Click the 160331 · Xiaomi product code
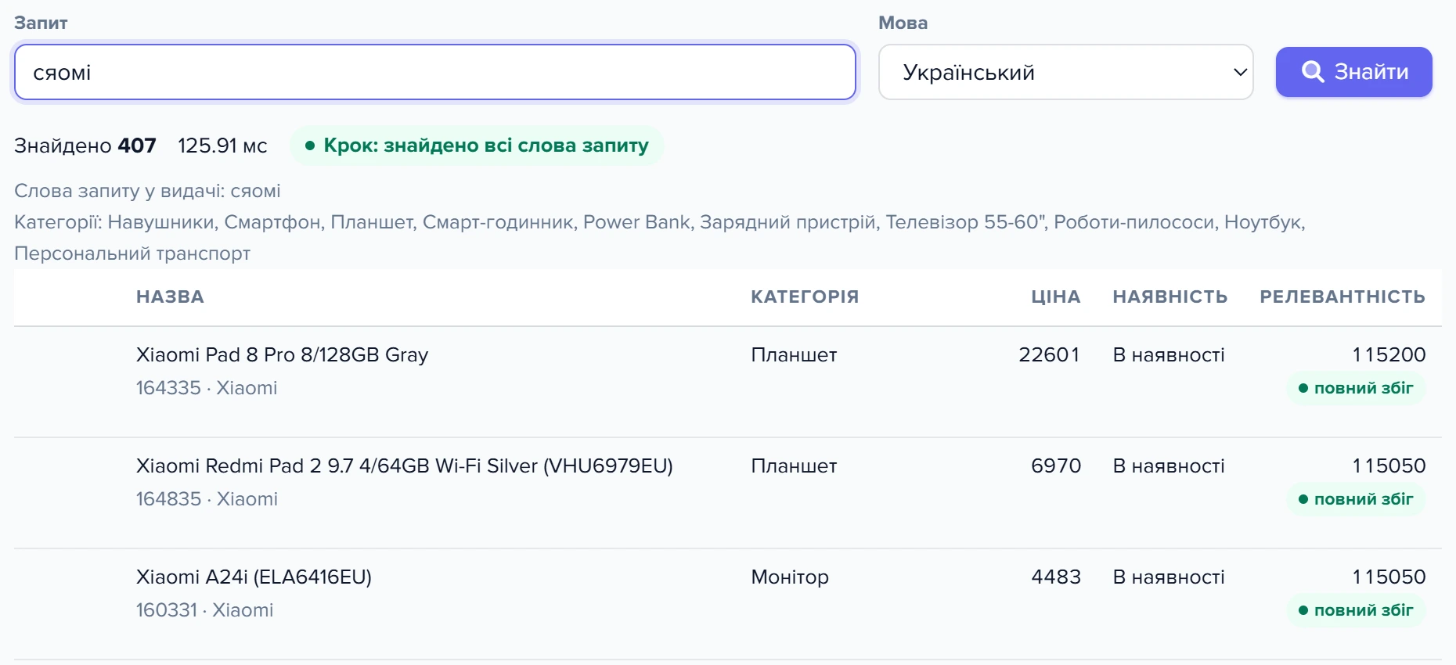The image size is (1456, 665). 204,610
